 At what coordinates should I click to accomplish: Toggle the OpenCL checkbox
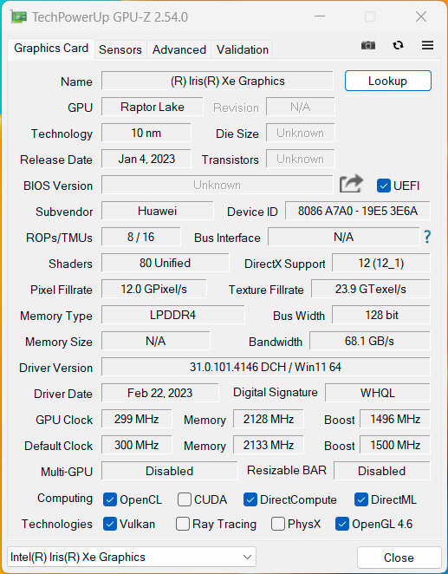coord(110,499)
